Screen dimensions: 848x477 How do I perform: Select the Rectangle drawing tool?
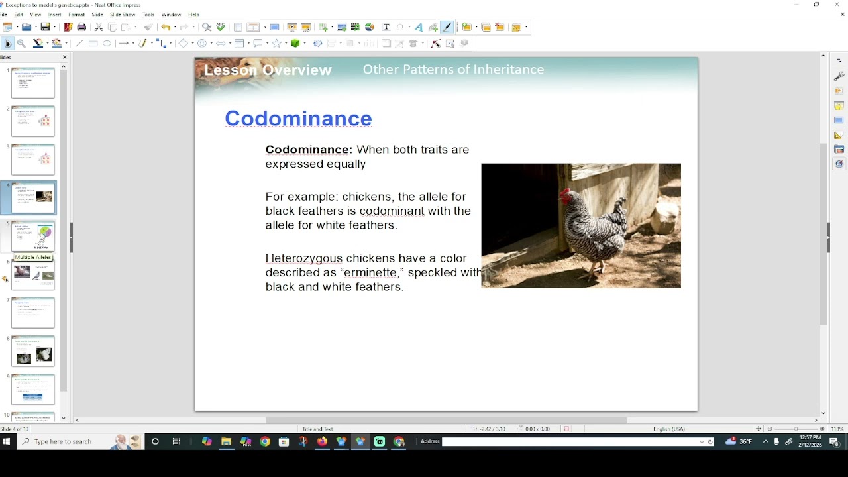(93, 44)
